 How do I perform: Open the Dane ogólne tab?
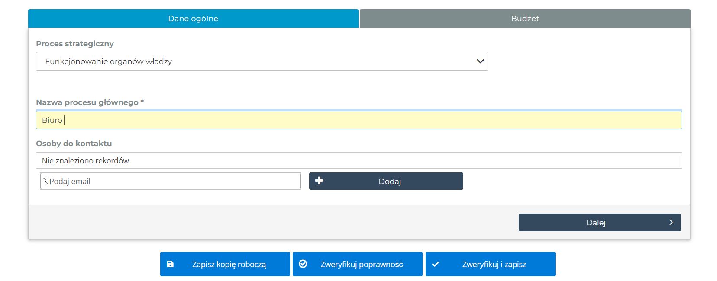point(193,19)
